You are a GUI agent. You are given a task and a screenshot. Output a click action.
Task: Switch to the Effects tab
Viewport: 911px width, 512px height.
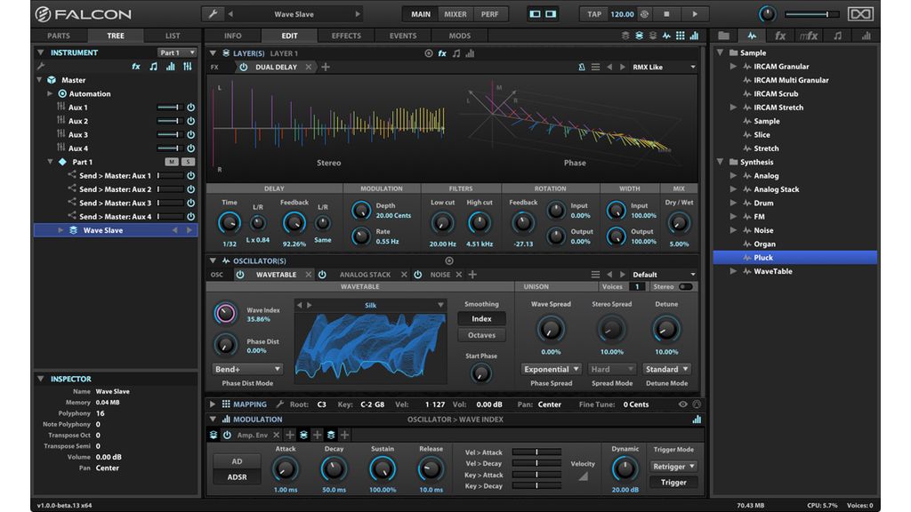click(x=346, y=36)
